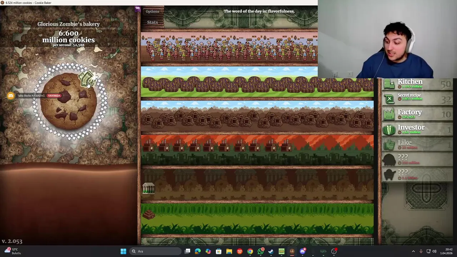Buy an Investor building
Screen dimensions: 457x257
pos(417,129)
